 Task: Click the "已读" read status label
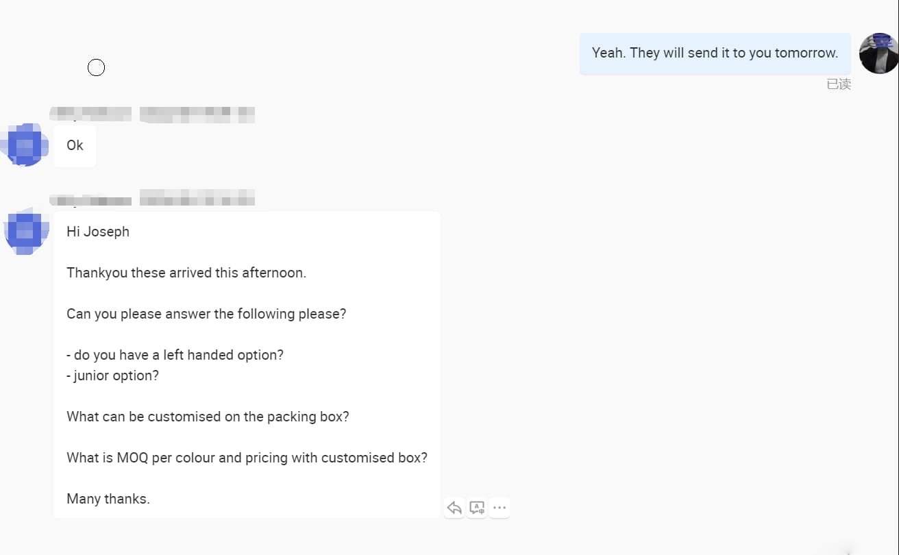click(x=838, y=84)
